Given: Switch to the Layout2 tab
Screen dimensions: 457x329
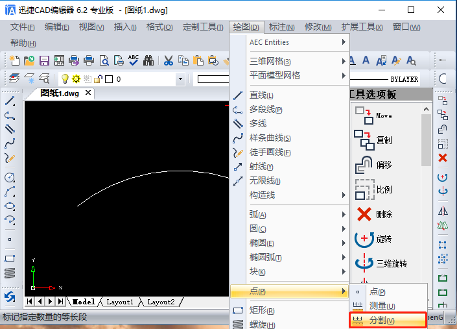Looking at the screenshot, I should (x=161, y=302).
